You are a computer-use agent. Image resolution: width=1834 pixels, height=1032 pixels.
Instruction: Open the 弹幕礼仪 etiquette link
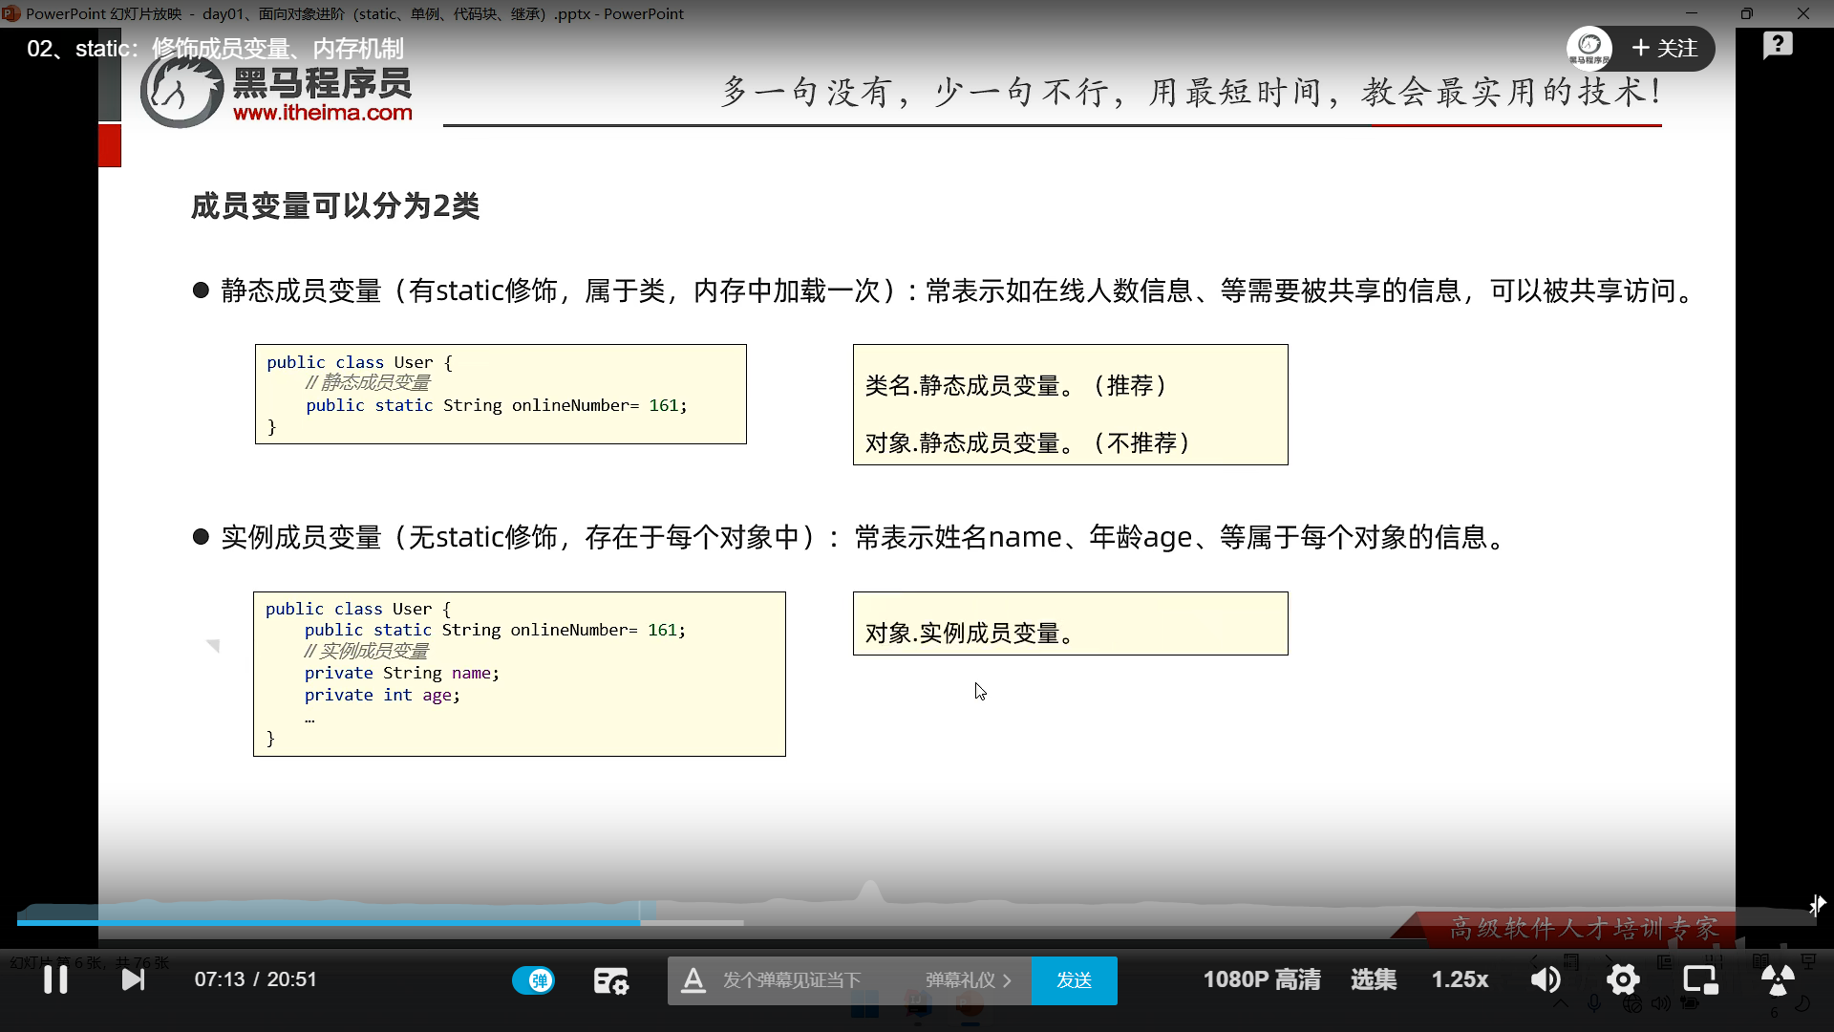(x=967, y=980)
